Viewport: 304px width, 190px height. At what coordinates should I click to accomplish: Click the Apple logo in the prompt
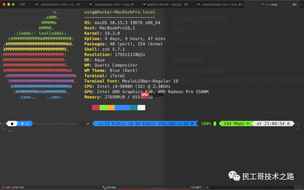pos(12,124)
